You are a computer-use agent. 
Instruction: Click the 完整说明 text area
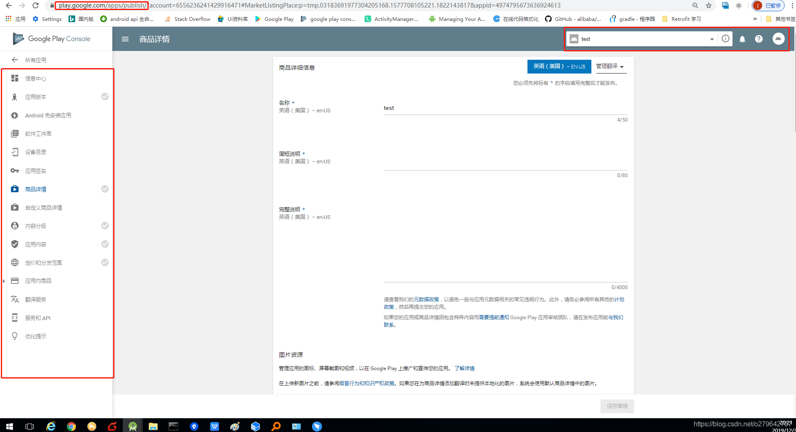[x=505, y=246]
